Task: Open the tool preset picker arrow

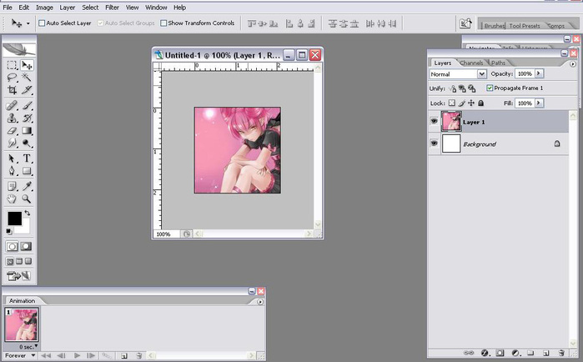Action: pyautogui.click(x=28, y=23)
